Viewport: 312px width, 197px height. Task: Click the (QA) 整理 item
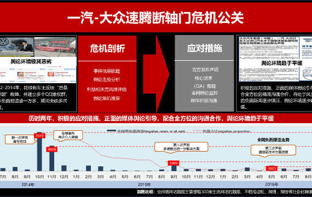click(205, 86)
